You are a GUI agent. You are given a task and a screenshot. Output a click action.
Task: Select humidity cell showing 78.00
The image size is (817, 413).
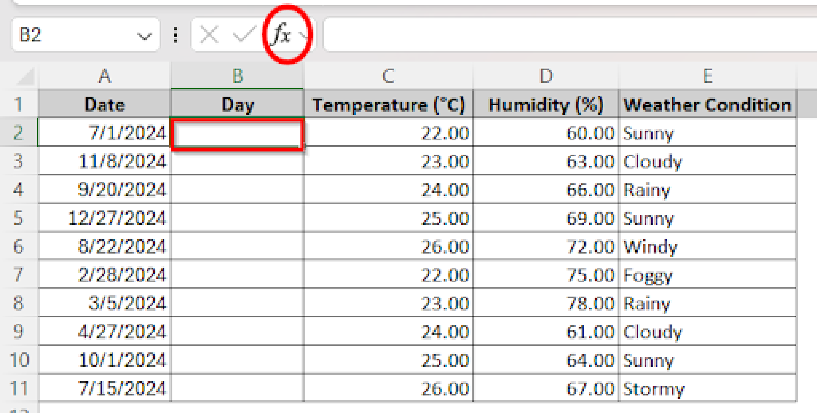click(x=546, y=303)
